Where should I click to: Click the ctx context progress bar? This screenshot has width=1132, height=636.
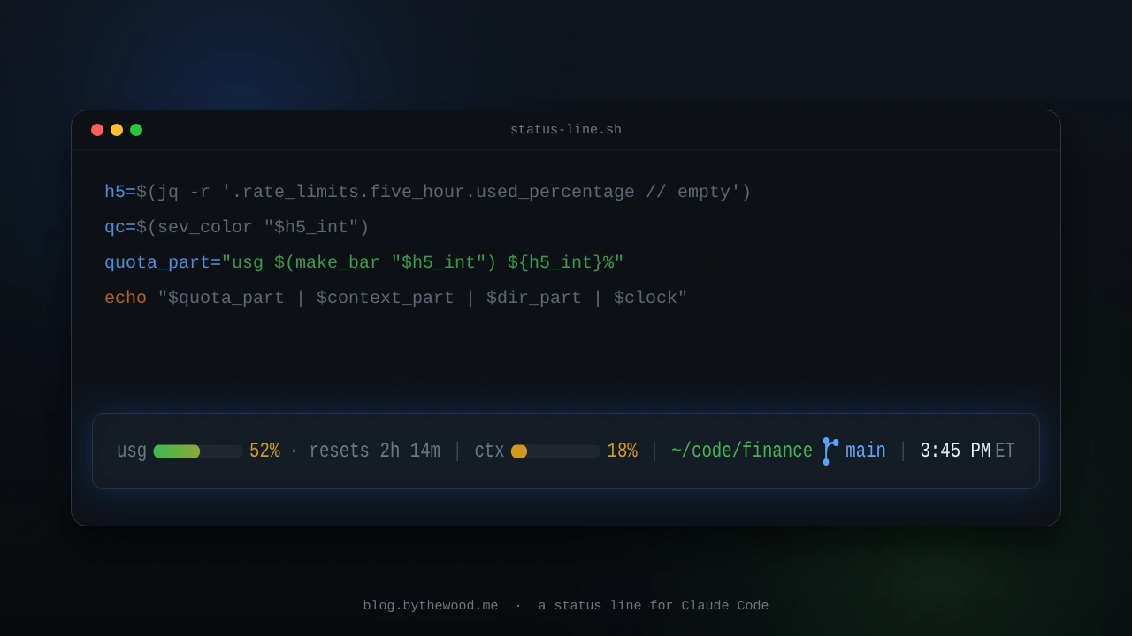[555, 451]
